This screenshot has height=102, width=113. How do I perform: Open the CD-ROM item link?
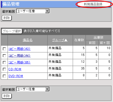[x=15, y=69]
